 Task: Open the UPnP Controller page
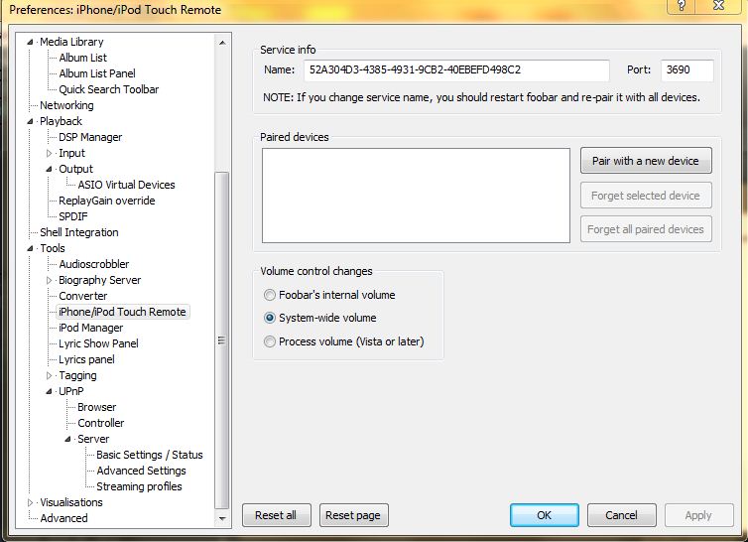[x=101, y=423]
